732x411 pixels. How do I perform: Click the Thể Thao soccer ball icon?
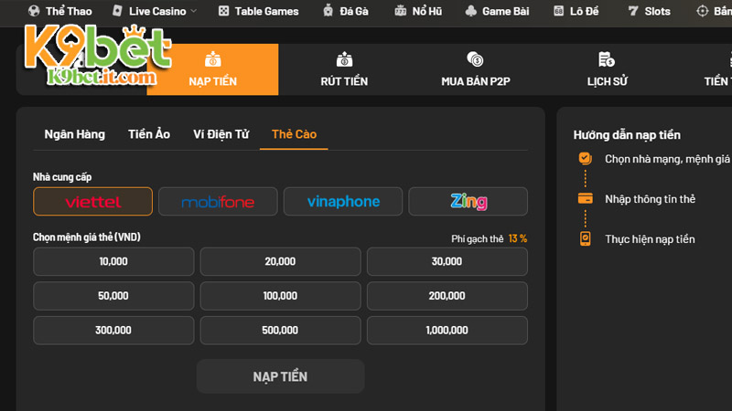[34, 11]
